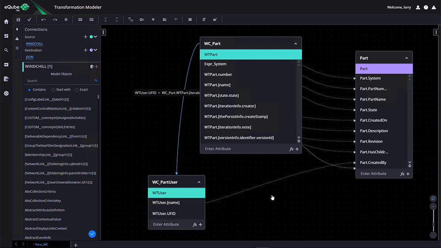Click the validate checkmark toolbar icon
The height and width of the screenshot is (248, 441).
[29, 19]
